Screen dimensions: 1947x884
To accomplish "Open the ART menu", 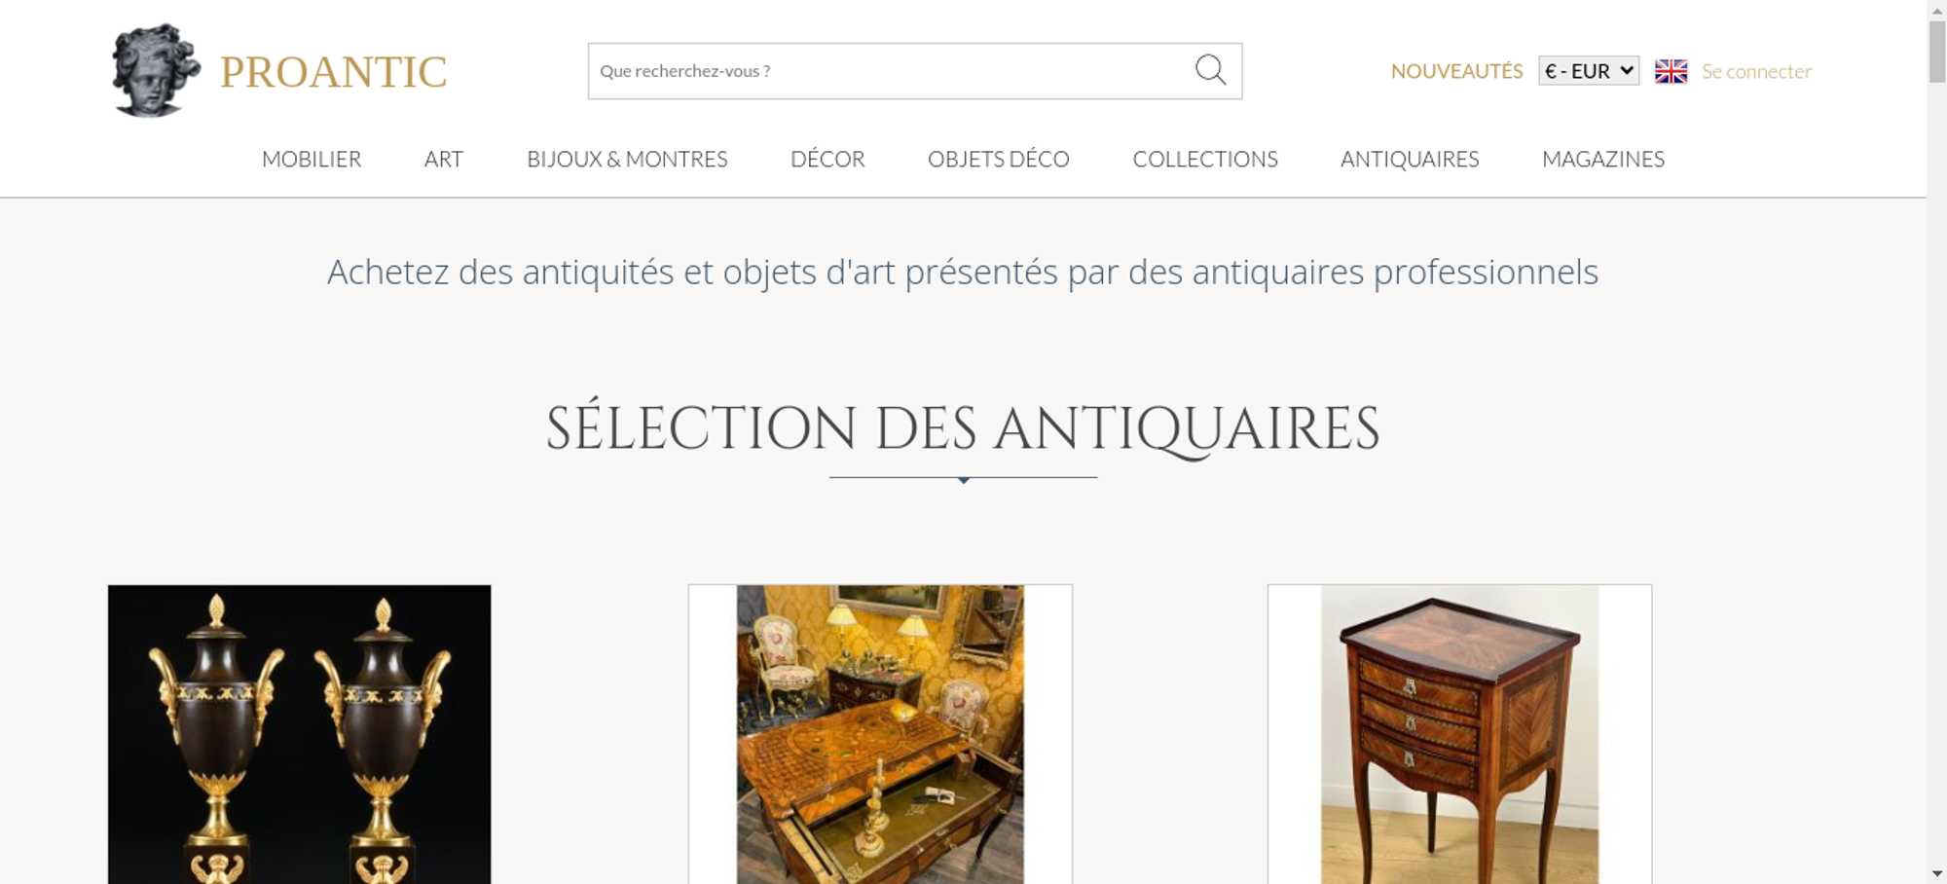I will [x=444, y=159].
